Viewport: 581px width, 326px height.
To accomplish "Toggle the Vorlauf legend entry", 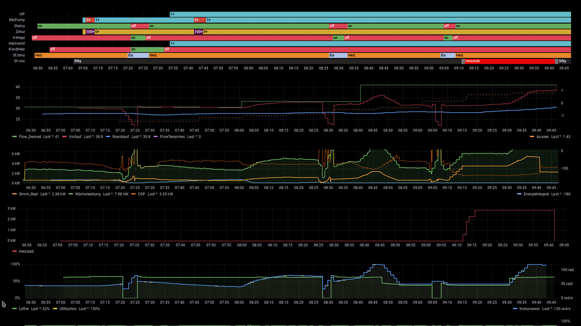I will tap(75, 137).
